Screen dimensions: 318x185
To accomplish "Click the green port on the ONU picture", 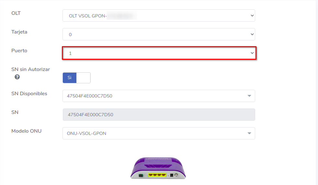I will tap(141, 175).
